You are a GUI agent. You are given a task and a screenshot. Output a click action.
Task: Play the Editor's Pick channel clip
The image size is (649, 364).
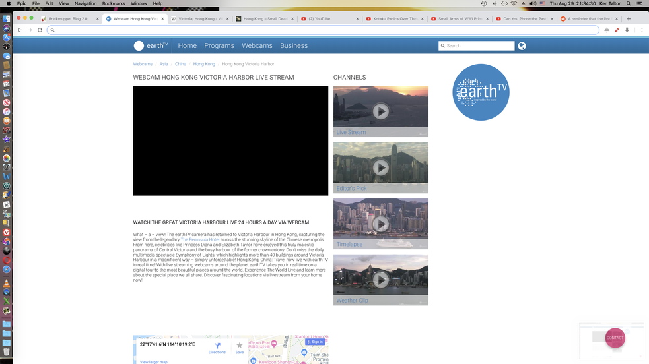(x=380, y=167)
